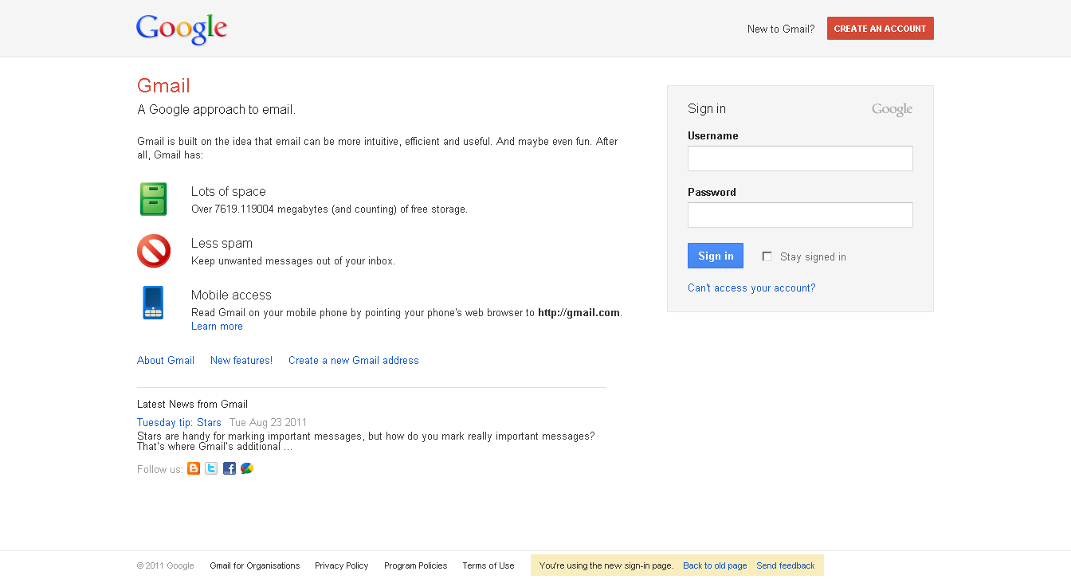Click the blue mobile phone icon

(x=153, y=303)
